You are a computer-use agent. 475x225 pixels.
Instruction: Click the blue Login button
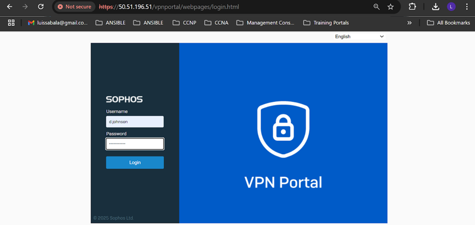[135, 162]
